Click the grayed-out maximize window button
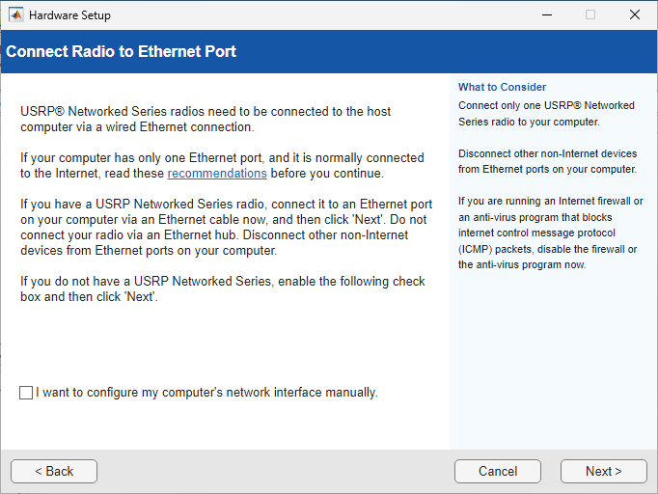 pos(590,15)
